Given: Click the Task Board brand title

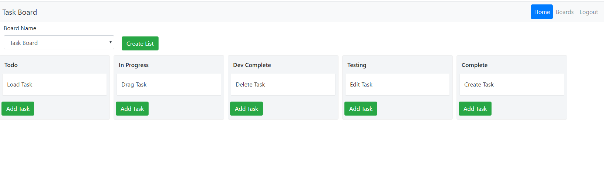Looking at the screenshot, I should (20, 12).
